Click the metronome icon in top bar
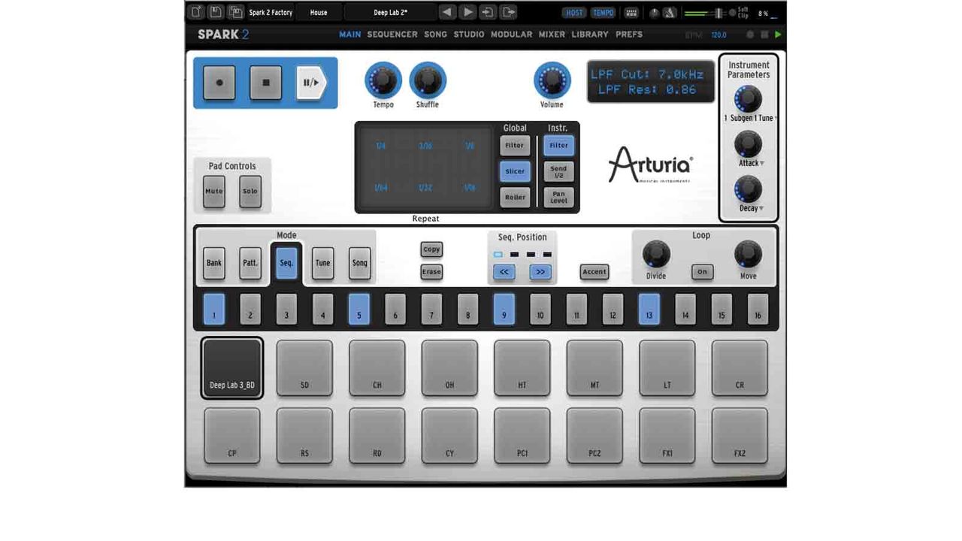 coord(670,13)
